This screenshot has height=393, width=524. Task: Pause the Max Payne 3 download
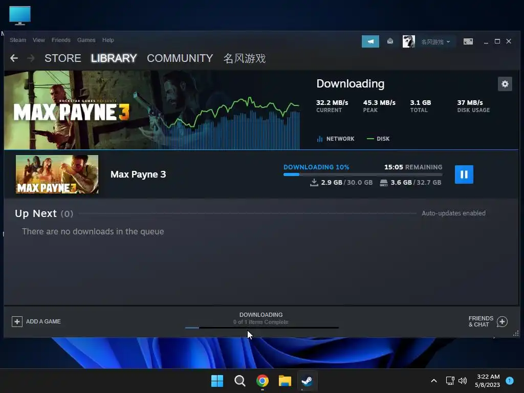(464, 174)
